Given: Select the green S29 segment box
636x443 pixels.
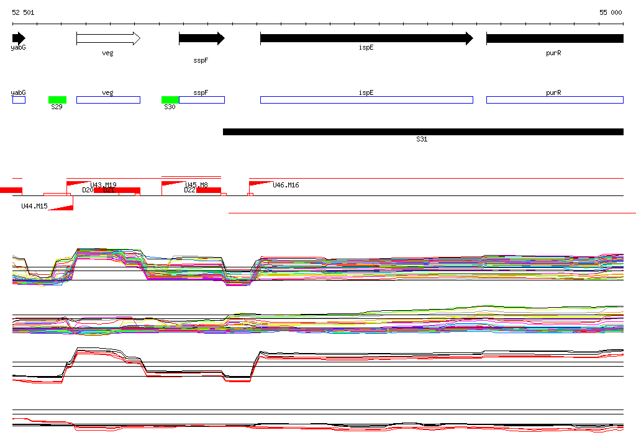Looking at the screenshot, I should (57, 100).
